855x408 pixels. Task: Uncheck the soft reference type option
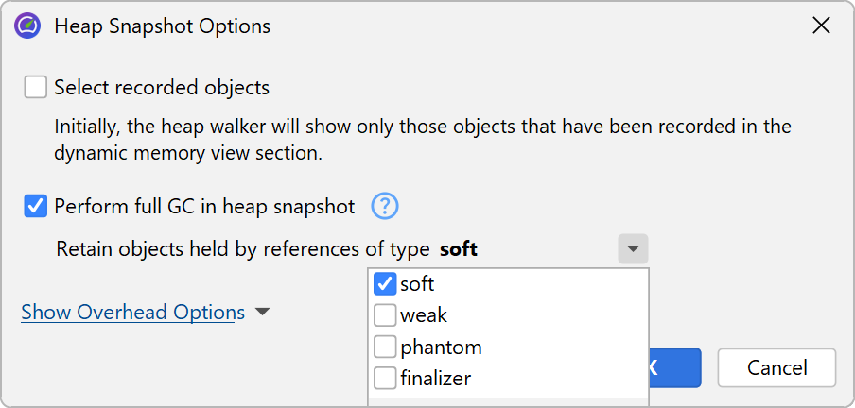[385, 283]
